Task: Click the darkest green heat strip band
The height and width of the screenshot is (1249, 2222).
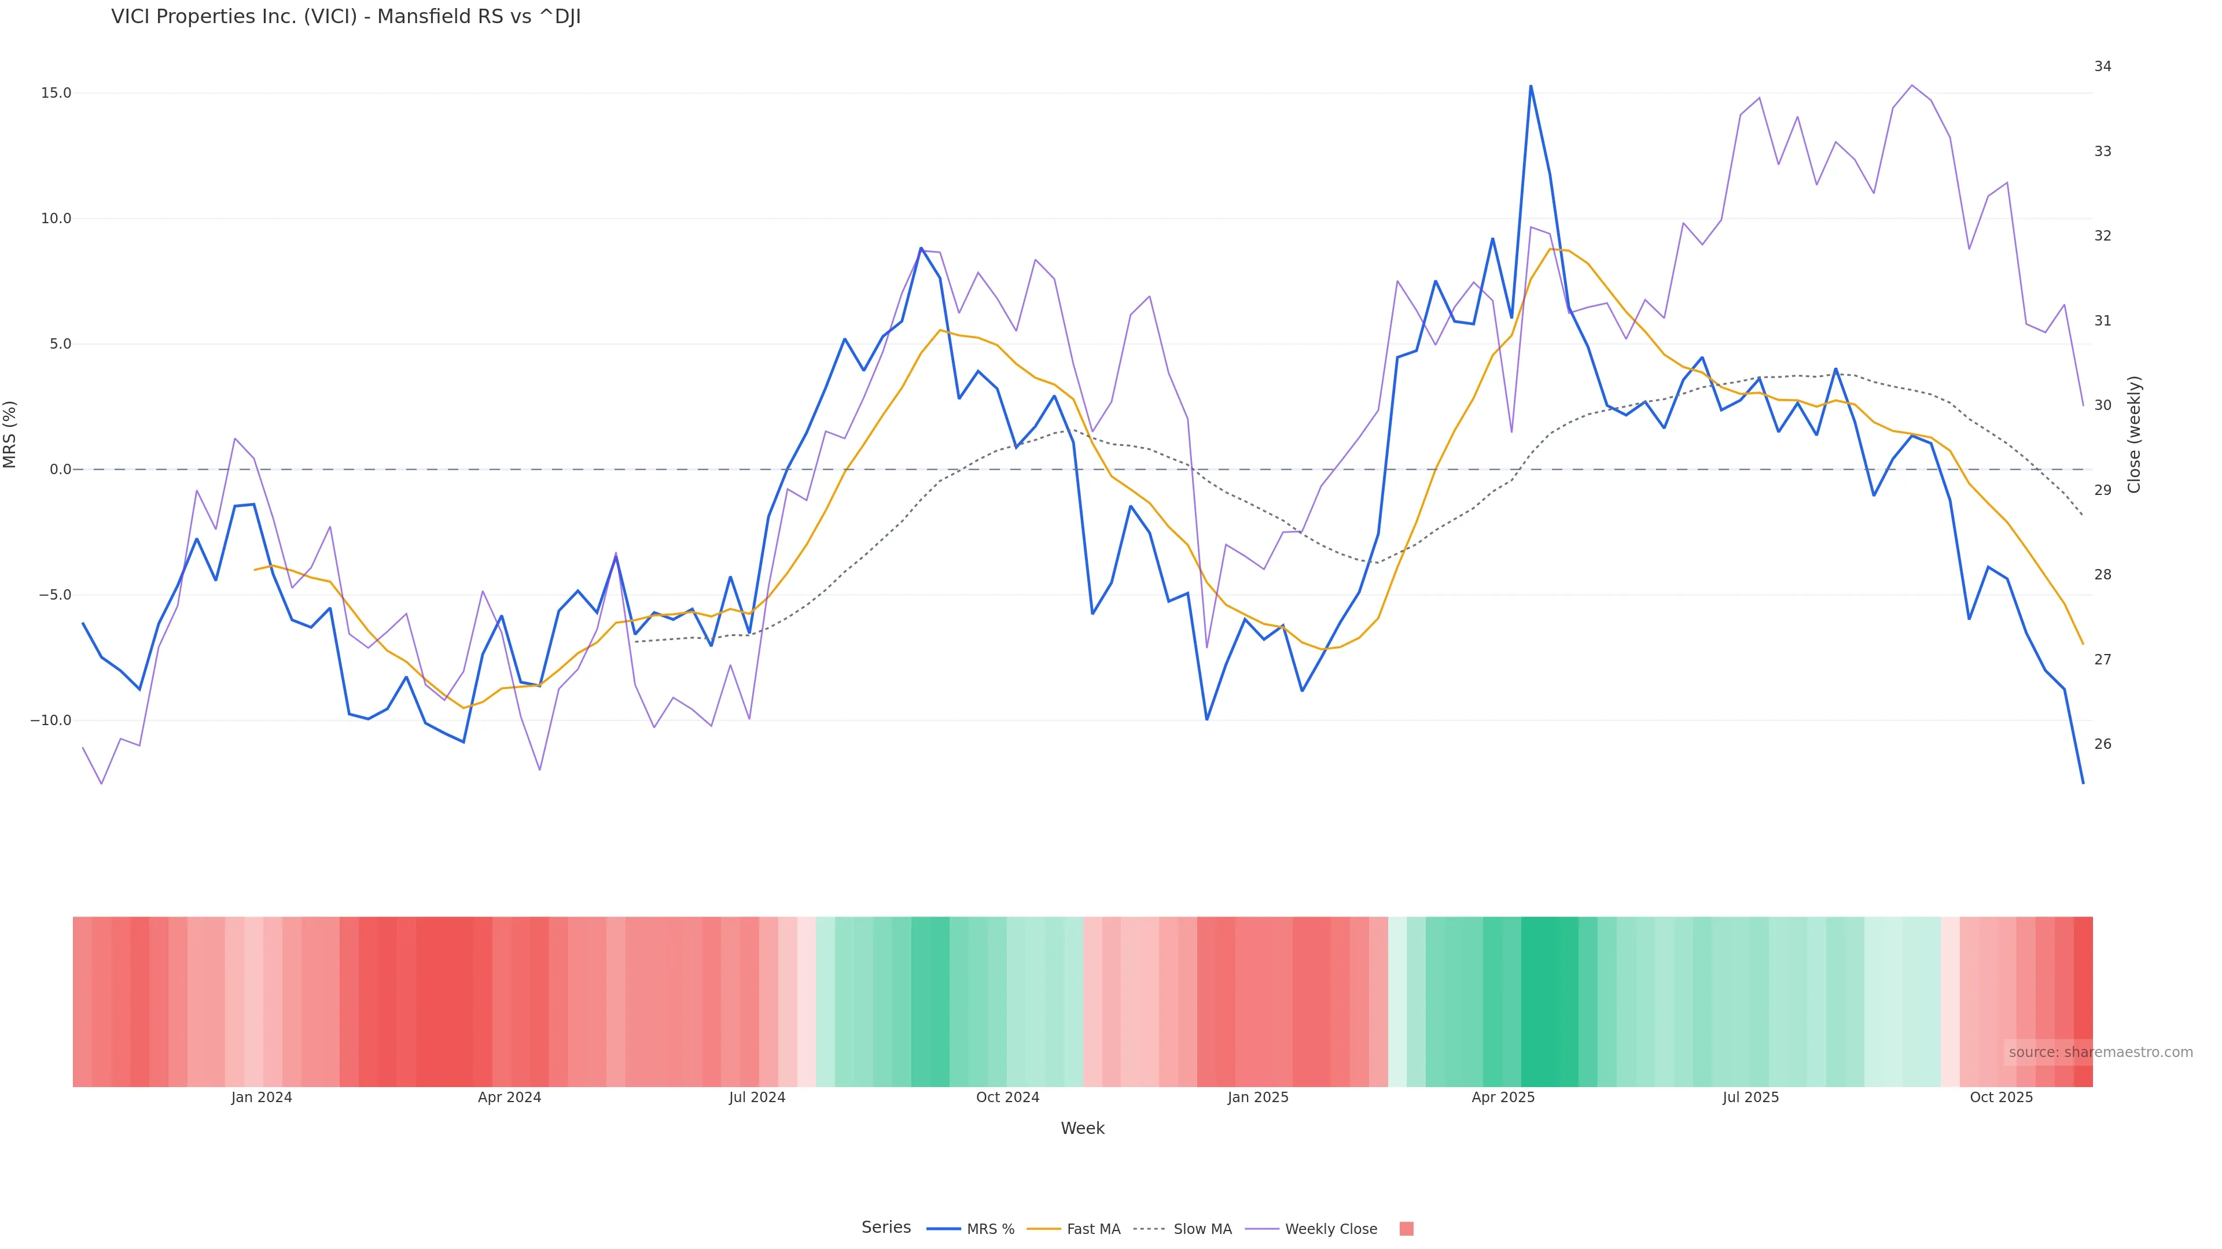Action: [x=1549, y=1002]
